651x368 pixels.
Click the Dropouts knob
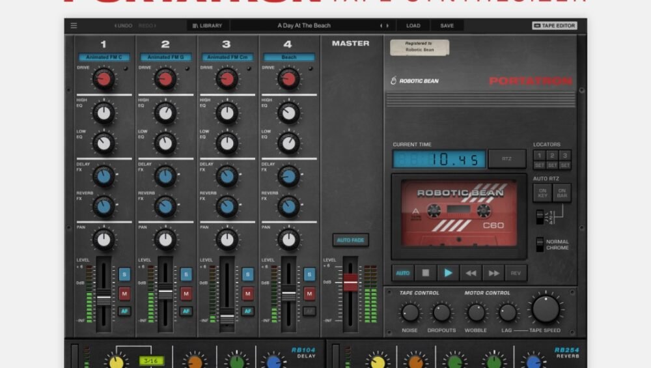coord(441,313)
